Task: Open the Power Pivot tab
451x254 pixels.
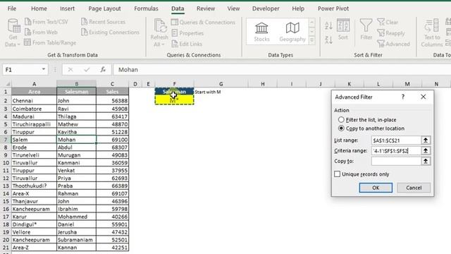Action: point(333,8)
